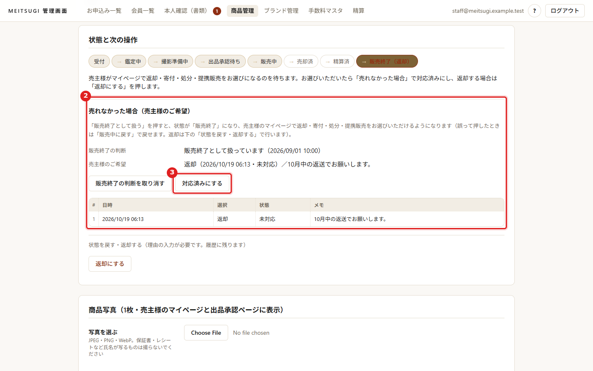Image resolution: width=593 pixels, height=371 pixels.
Task: Click the 売主様のご希望 field label
Action: [107, 164]
